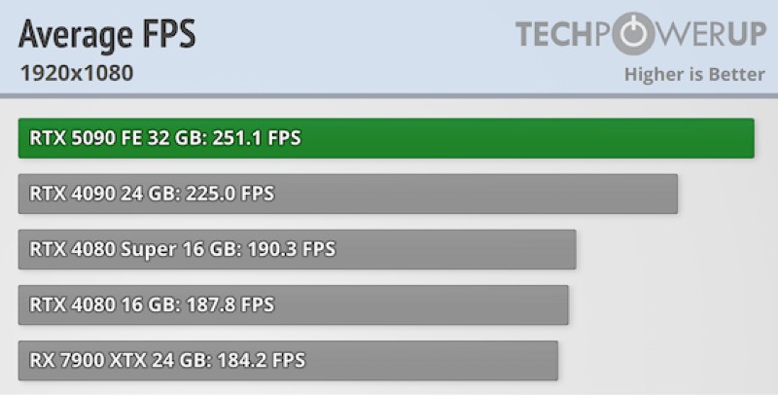Click the Average FPS chart title

[107, 34]
